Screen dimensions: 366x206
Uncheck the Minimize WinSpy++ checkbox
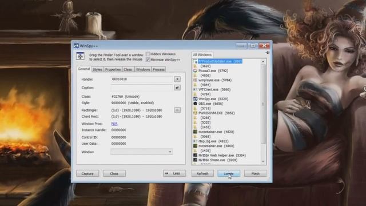(148, 60)
